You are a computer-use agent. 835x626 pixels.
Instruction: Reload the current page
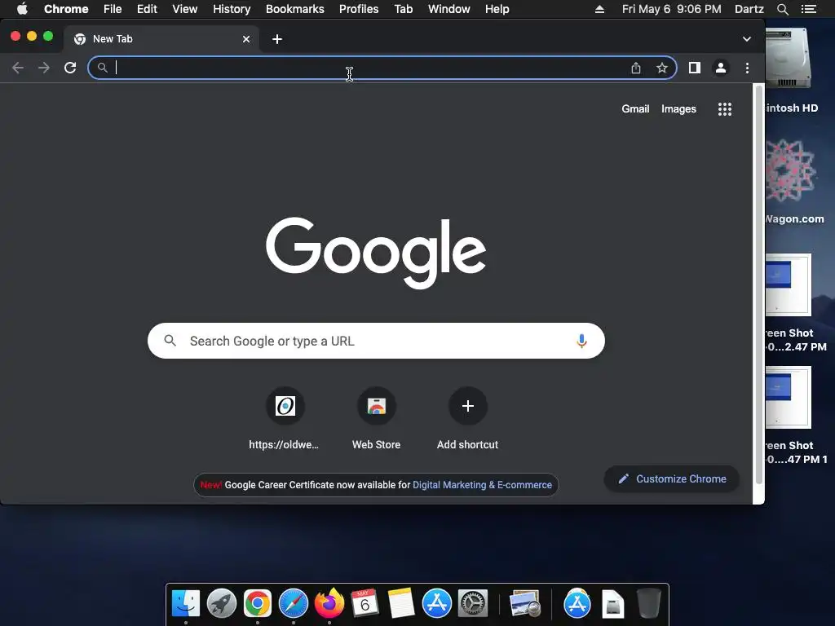(70, 68)
